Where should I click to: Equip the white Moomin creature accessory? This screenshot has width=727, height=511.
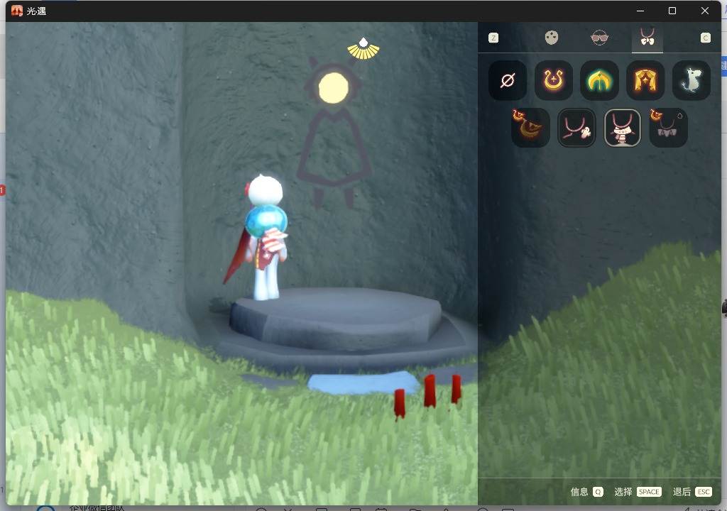point(691,80)
